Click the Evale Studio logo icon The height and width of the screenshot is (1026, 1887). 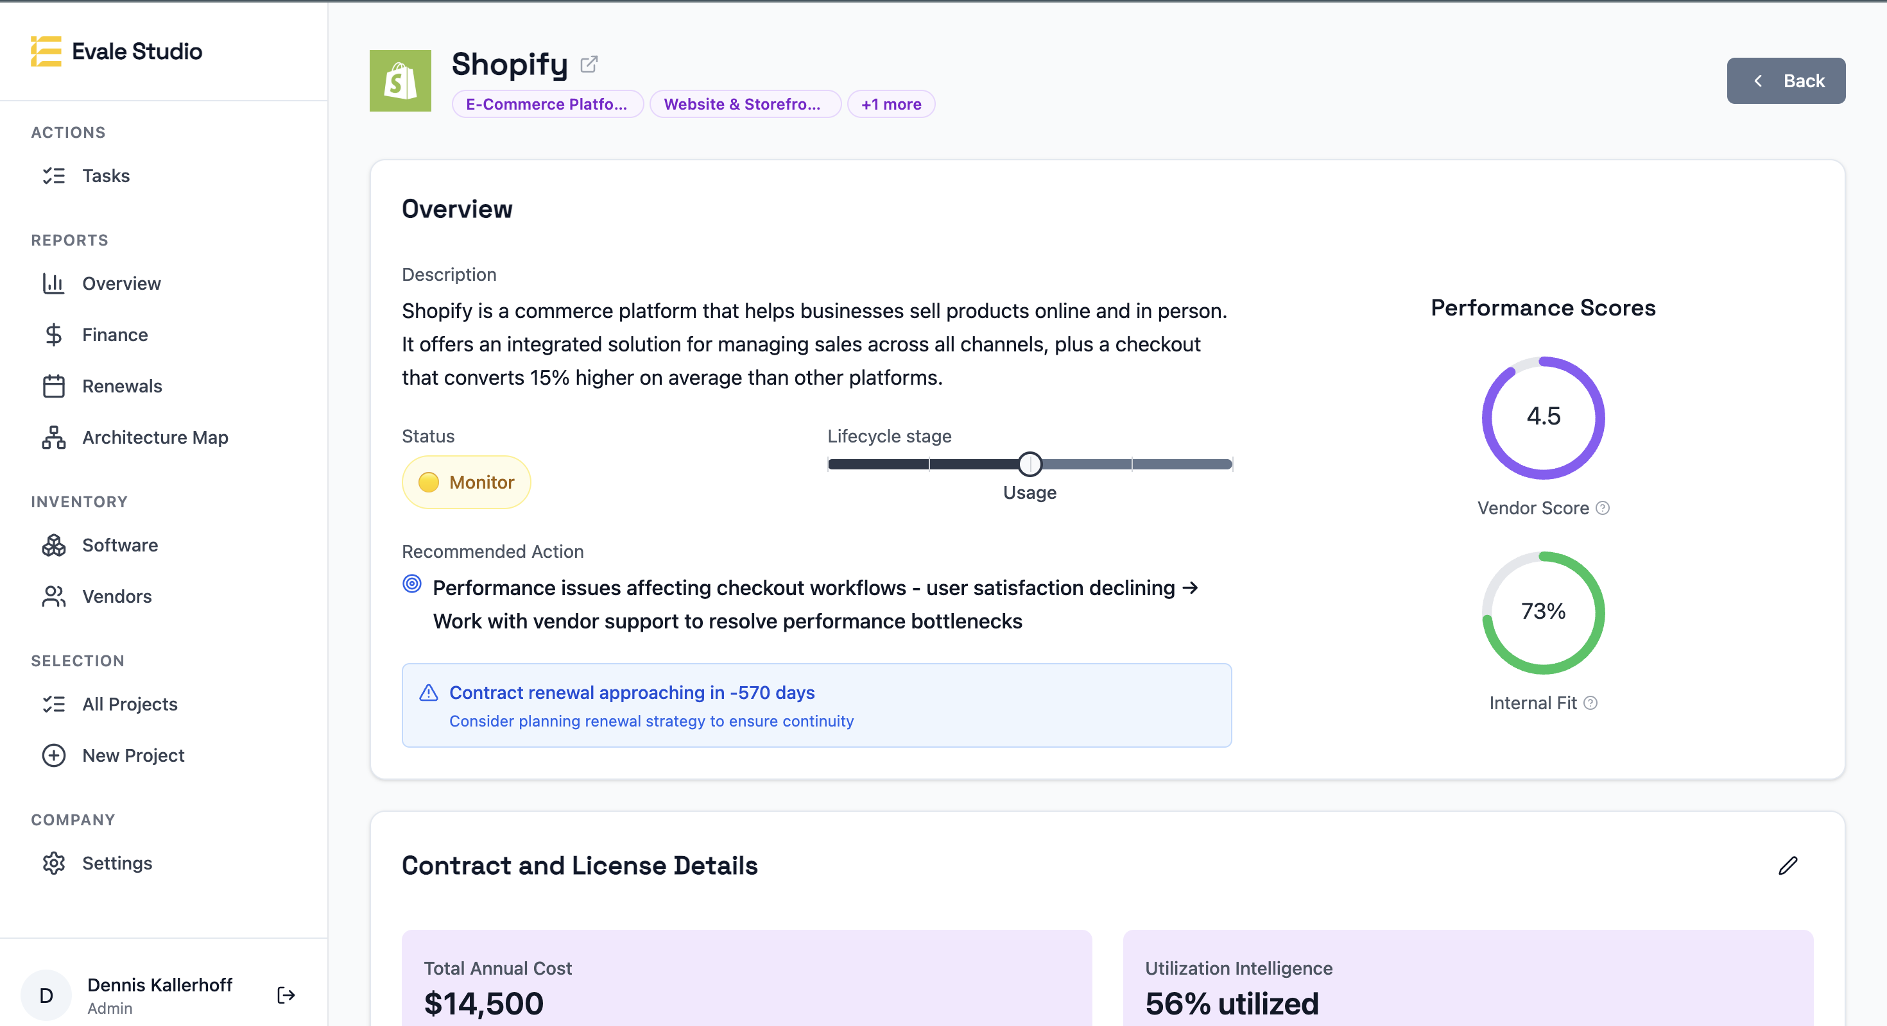tap(46, 51)
